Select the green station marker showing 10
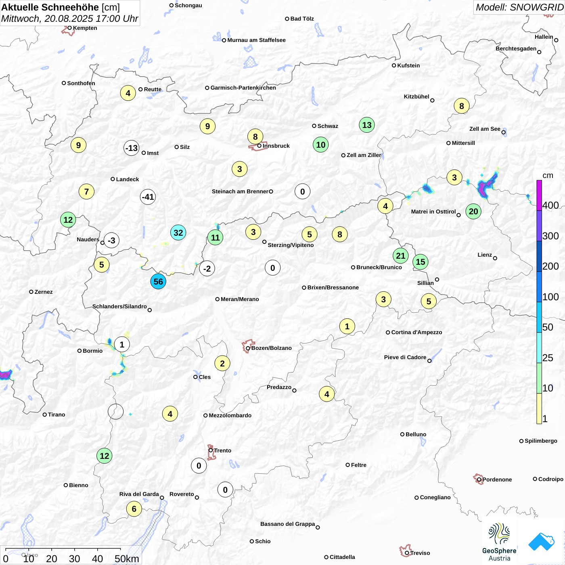This screenshot has width=565, height=565. click(321, 145)
